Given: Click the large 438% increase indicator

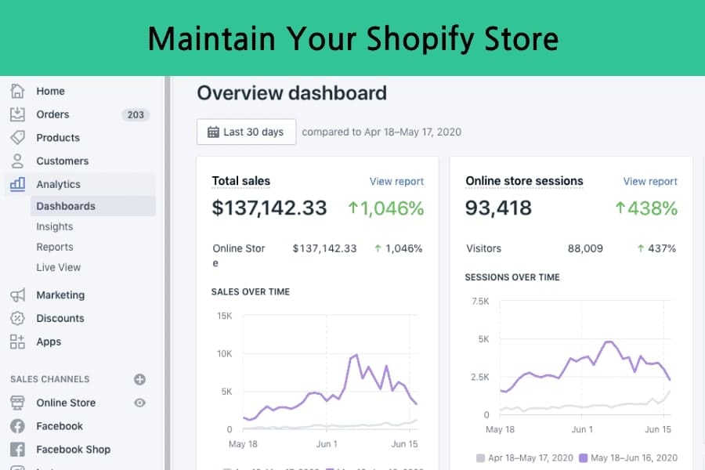Looking at the screenshot, I should coord(646,208).
